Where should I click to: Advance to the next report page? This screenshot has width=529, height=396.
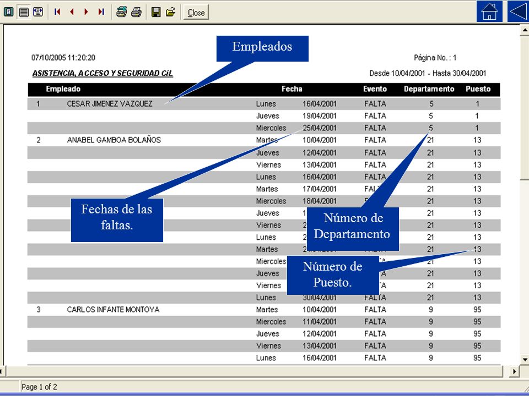click(87, 12)
